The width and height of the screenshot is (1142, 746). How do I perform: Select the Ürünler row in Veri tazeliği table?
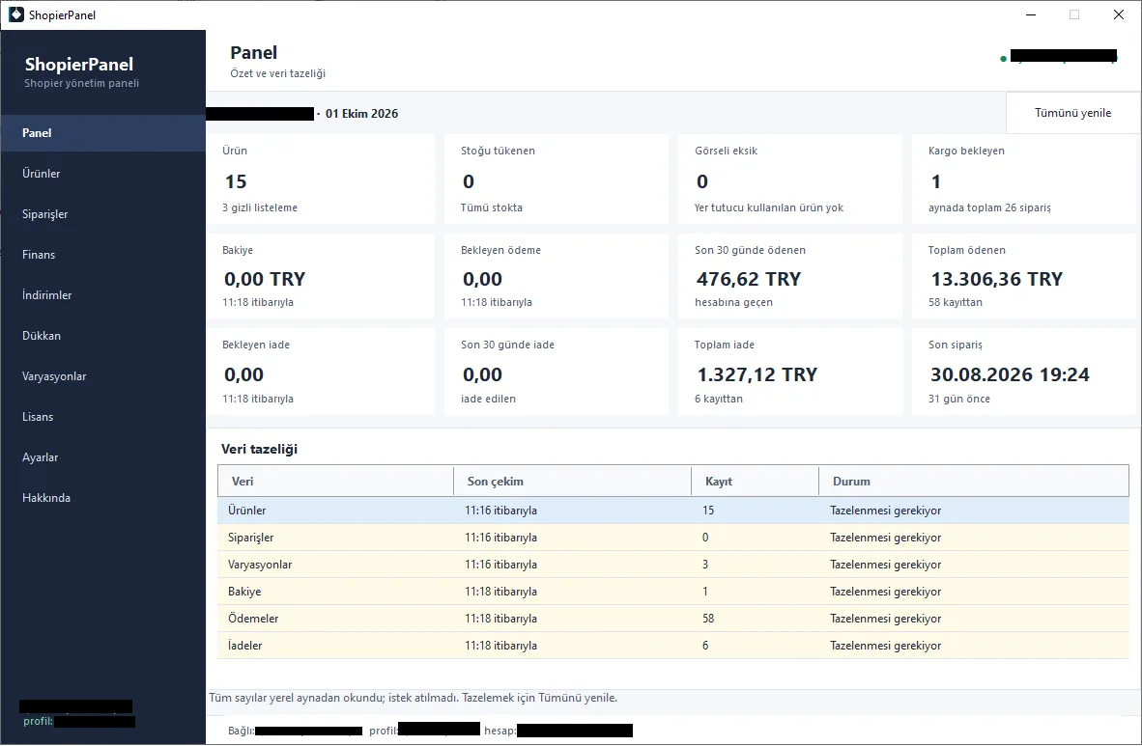(x=673, y=511)
